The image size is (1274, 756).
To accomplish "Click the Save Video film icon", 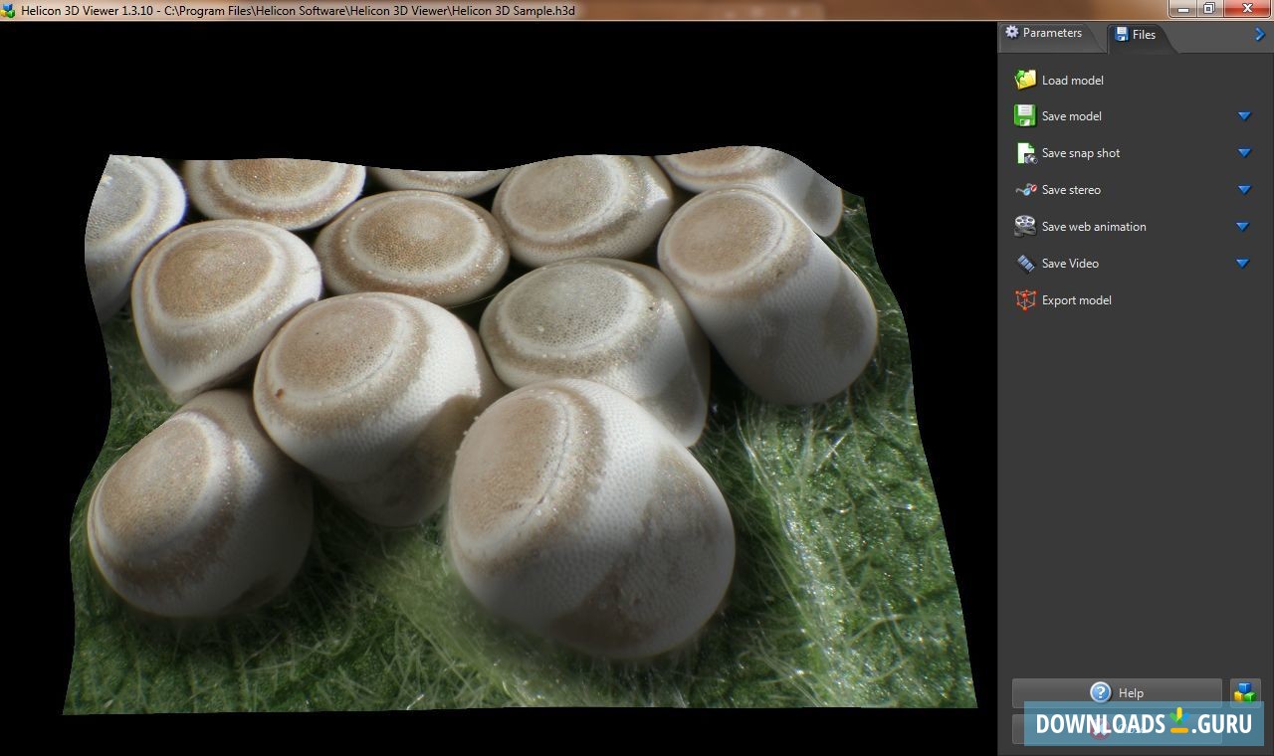I will [x=1025, y=264].
